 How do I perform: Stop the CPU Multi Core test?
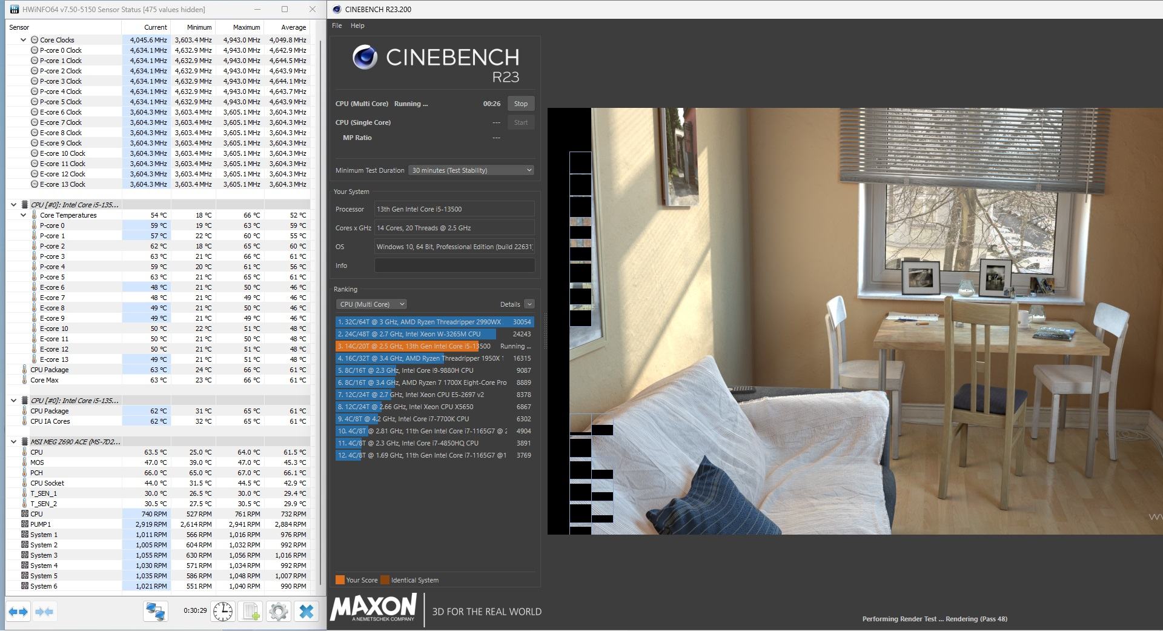pyautogui.click(x=521, y=104)
